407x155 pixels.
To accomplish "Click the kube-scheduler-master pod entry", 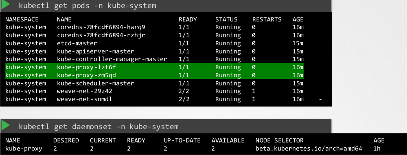I will point(96,83).
